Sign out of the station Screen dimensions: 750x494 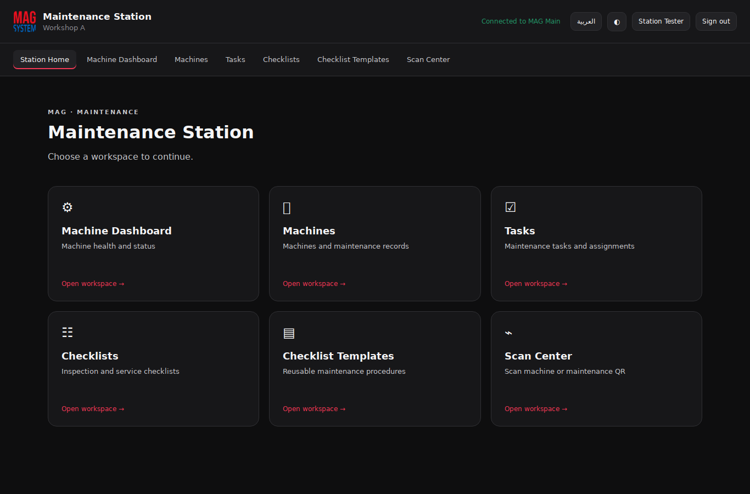(x=716, y=21)
